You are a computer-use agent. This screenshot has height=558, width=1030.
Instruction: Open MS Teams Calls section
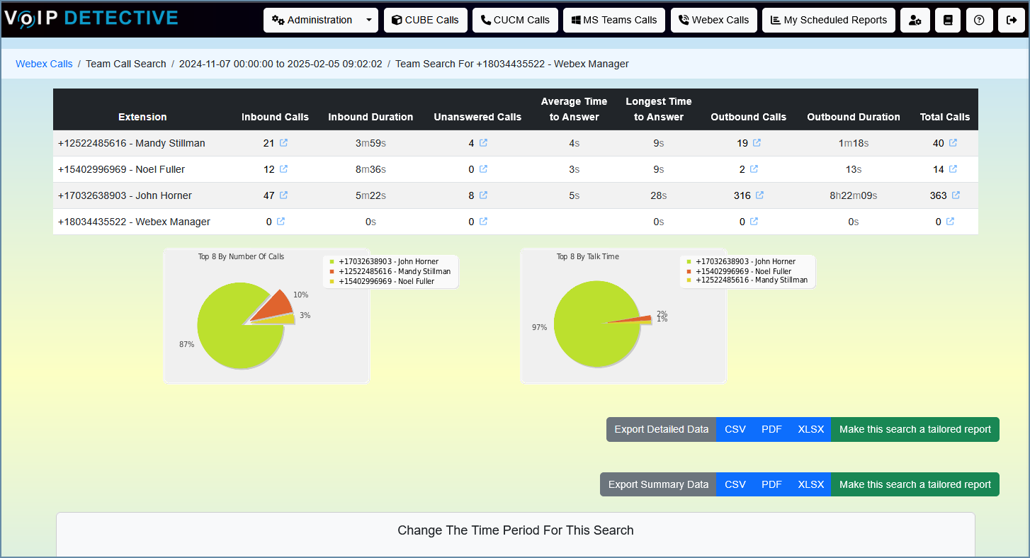(x=614, y=21)
